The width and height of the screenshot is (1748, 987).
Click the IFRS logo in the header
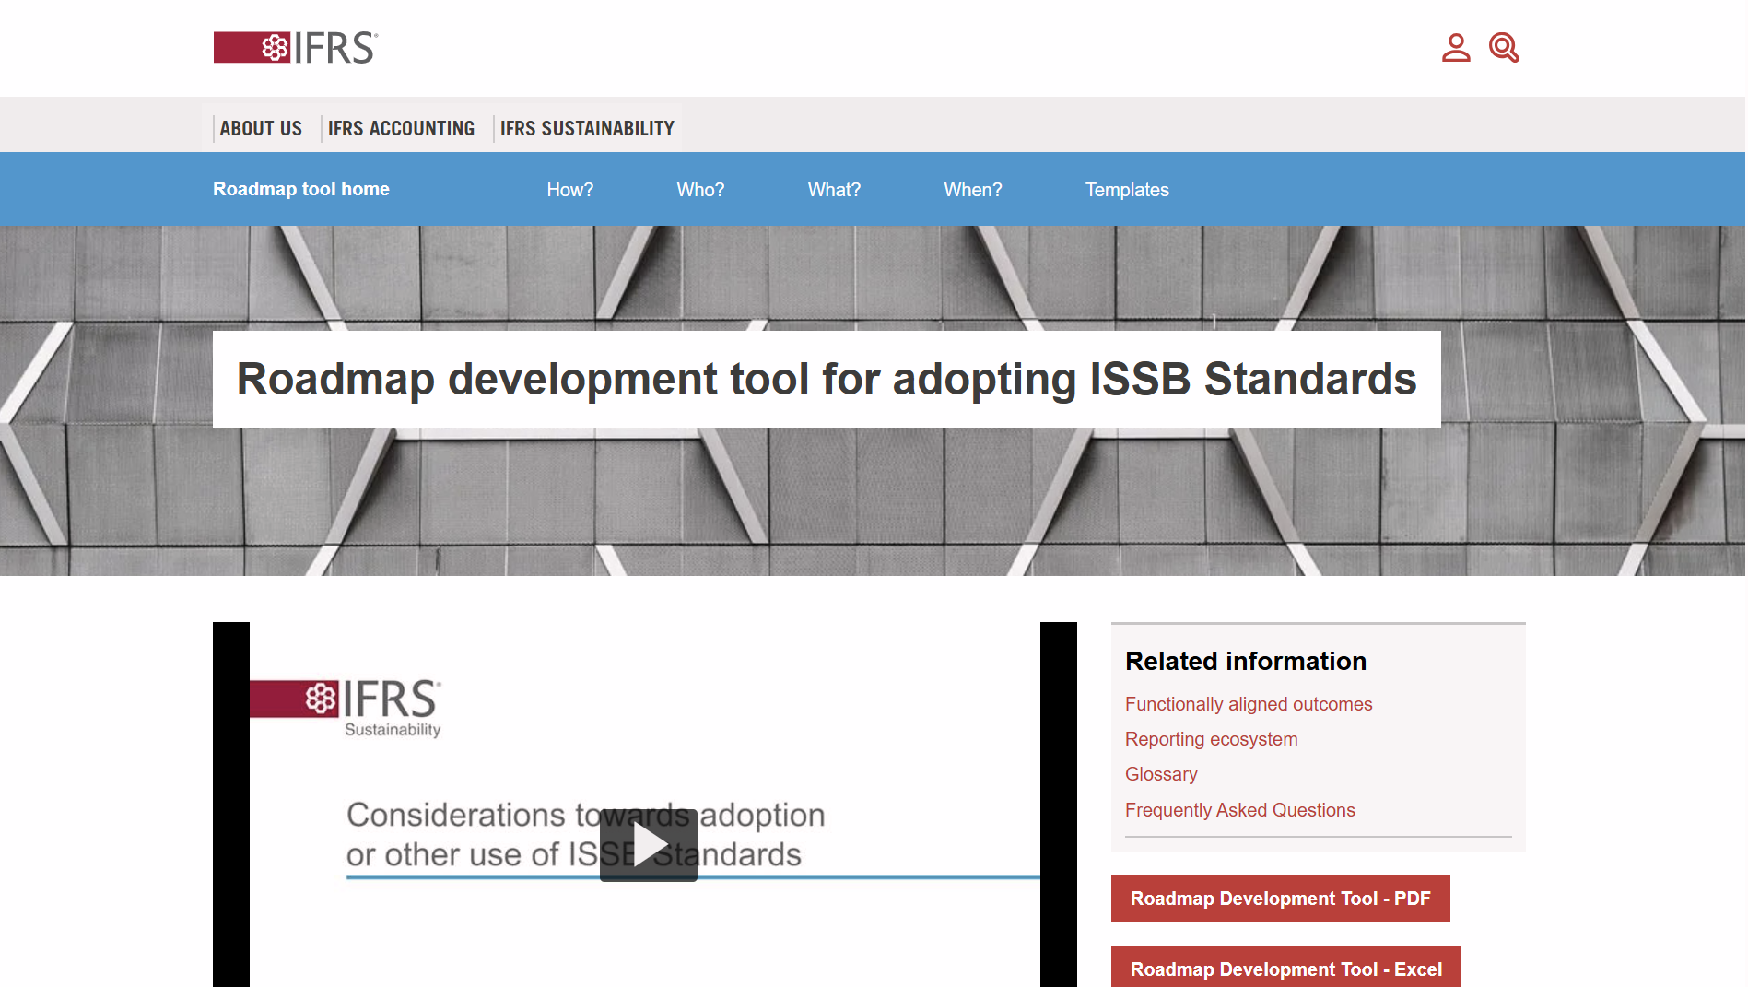pos(293,47)
